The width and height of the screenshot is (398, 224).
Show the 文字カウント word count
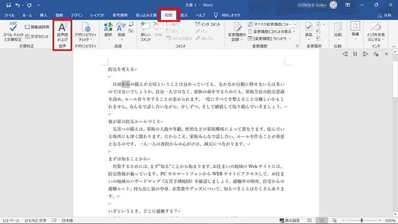37,37
